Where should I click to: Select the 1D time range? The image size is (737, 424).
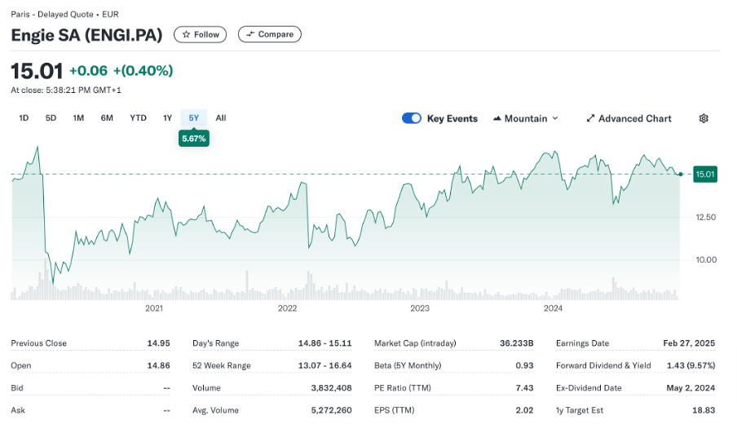[x=24, y=118]
